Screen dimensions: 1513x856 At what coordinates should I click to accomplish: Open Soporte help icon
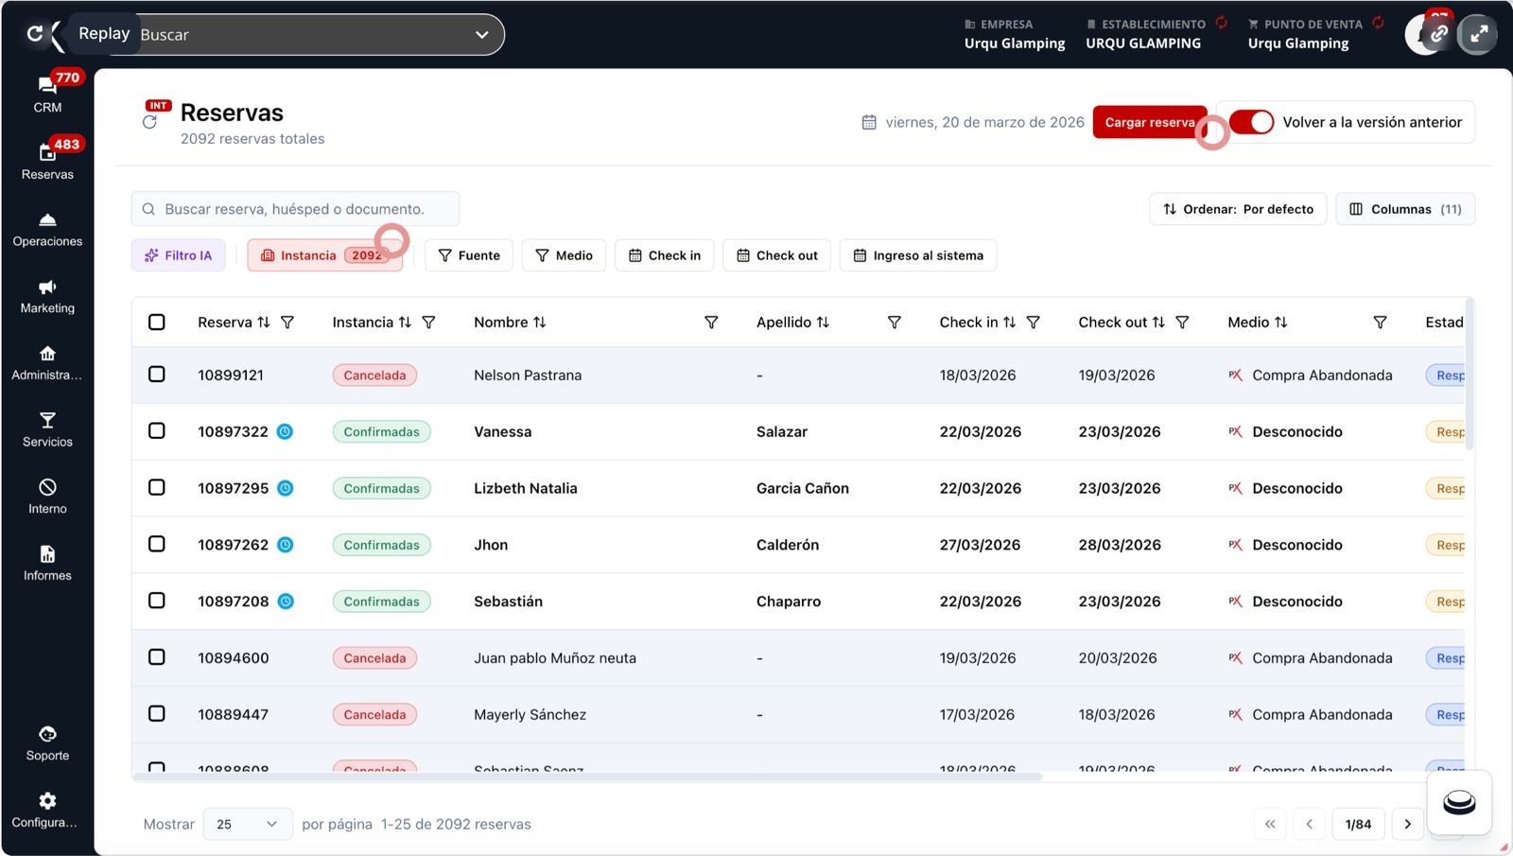point(47,744)
